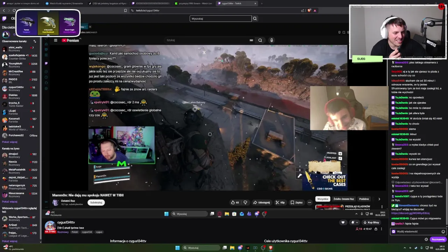Click the 'Kup Bitsy' button
The image size is (448, 252).
[371, 222]
